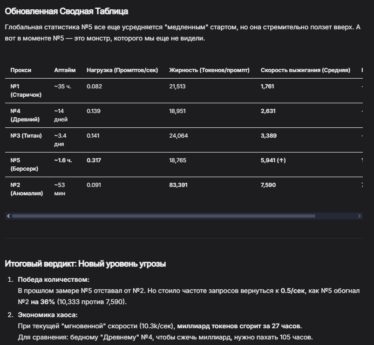This screenshot has width=374, height=345.
Task: Click the 83,391 tokens-per-prompt value
Action: tap(179, 185)
